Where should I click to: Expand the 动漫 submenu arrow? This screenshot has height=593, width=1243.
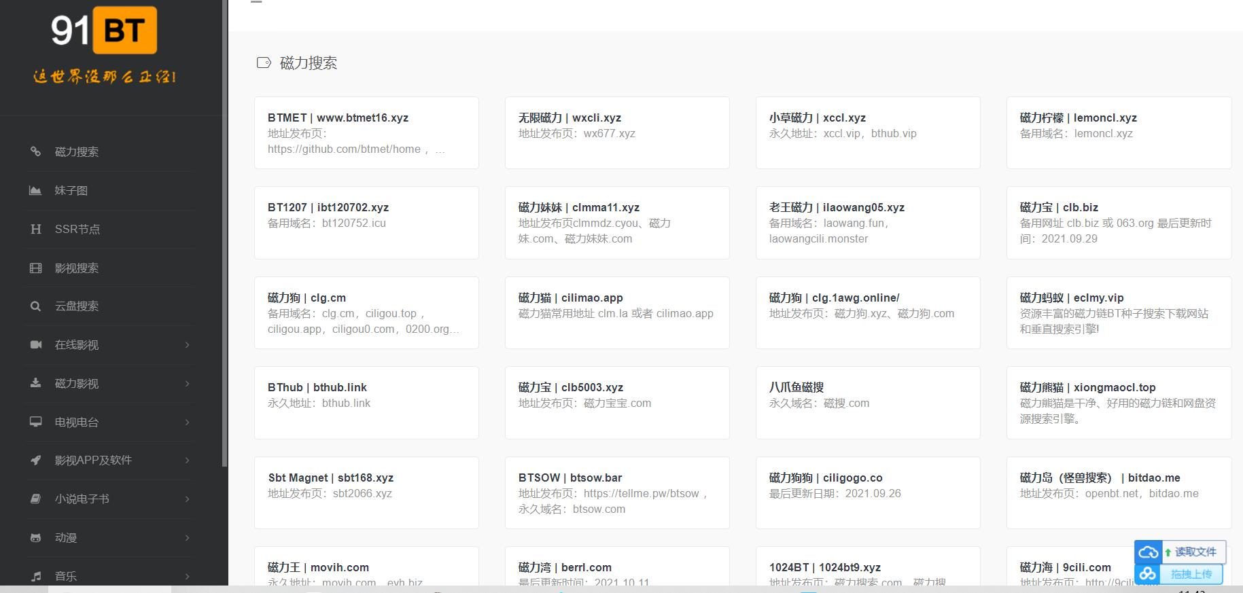tap(187, 538)
